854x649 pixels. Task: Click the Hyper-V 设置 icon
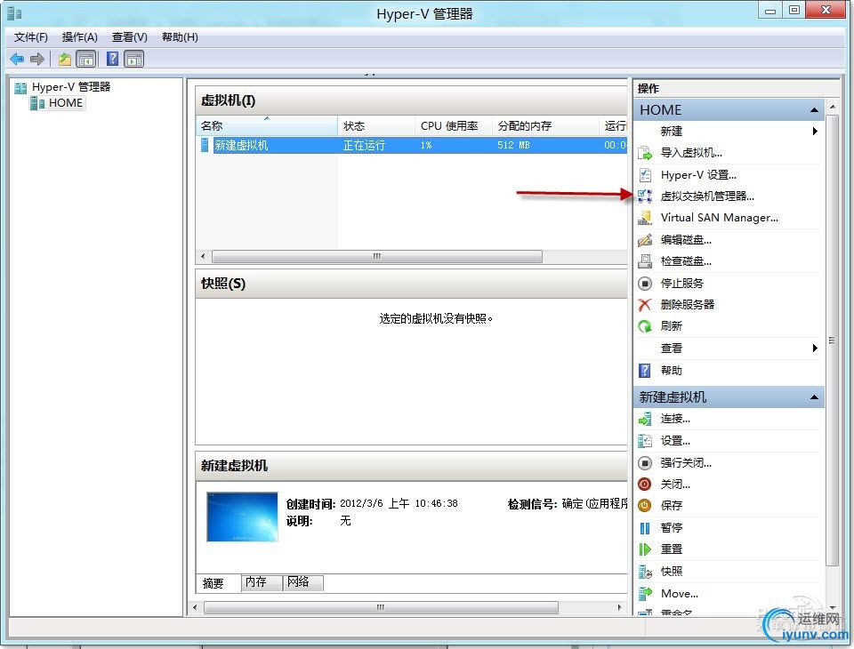(645, 175)
